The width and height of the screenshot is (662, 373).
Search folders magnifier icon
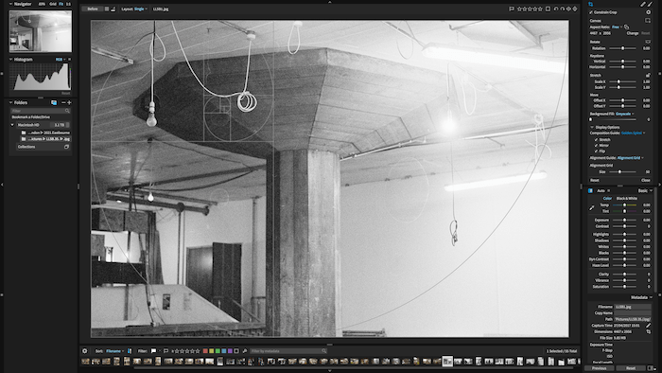(67, 111)
